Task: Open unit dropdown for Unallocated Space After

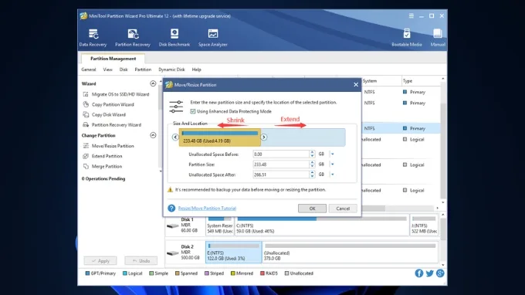Action: click(333, 175)
